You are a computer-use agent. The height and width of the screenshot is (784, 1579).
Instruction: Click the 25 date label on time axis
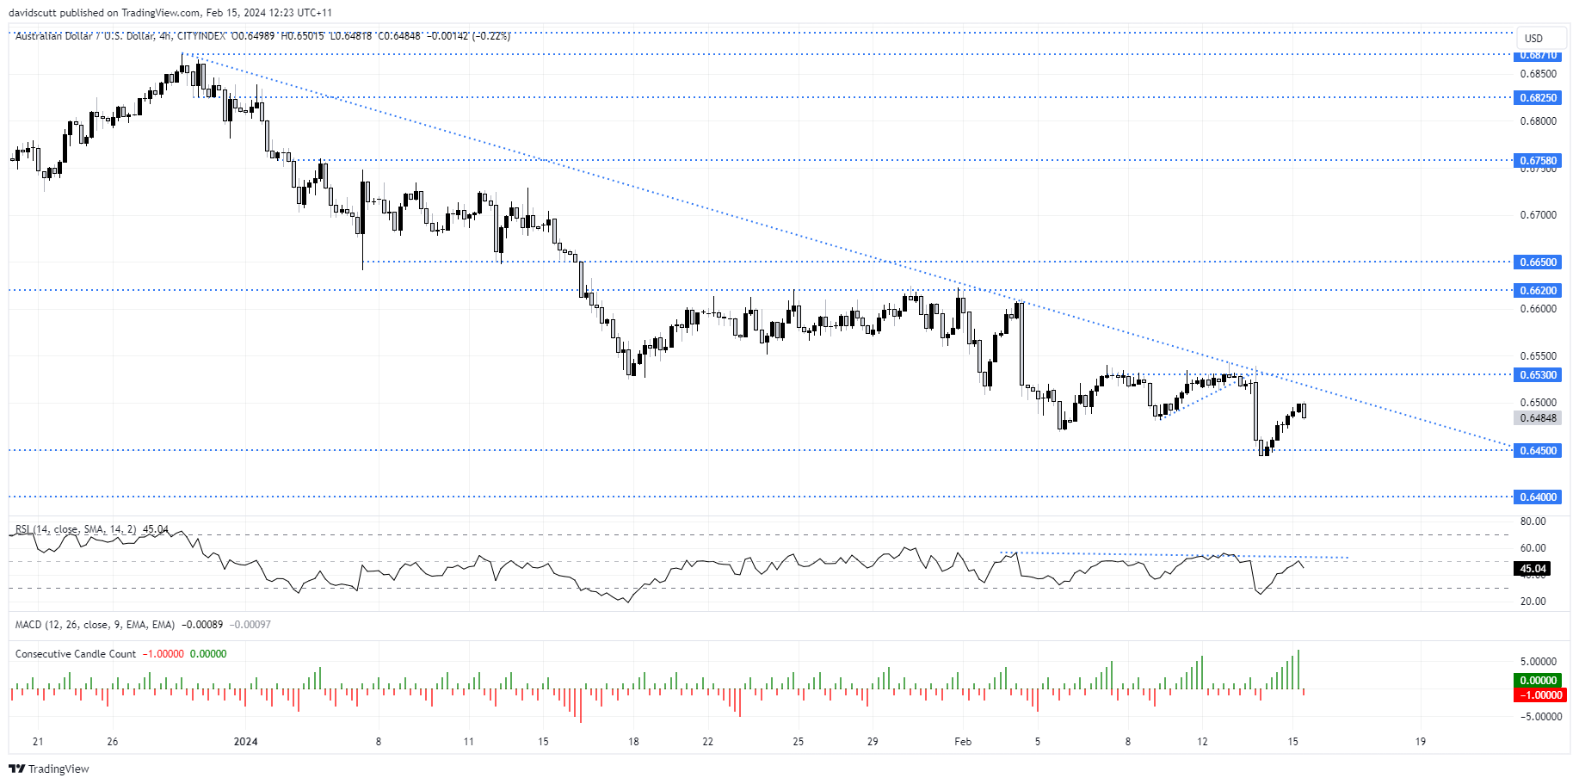point(798,742)
